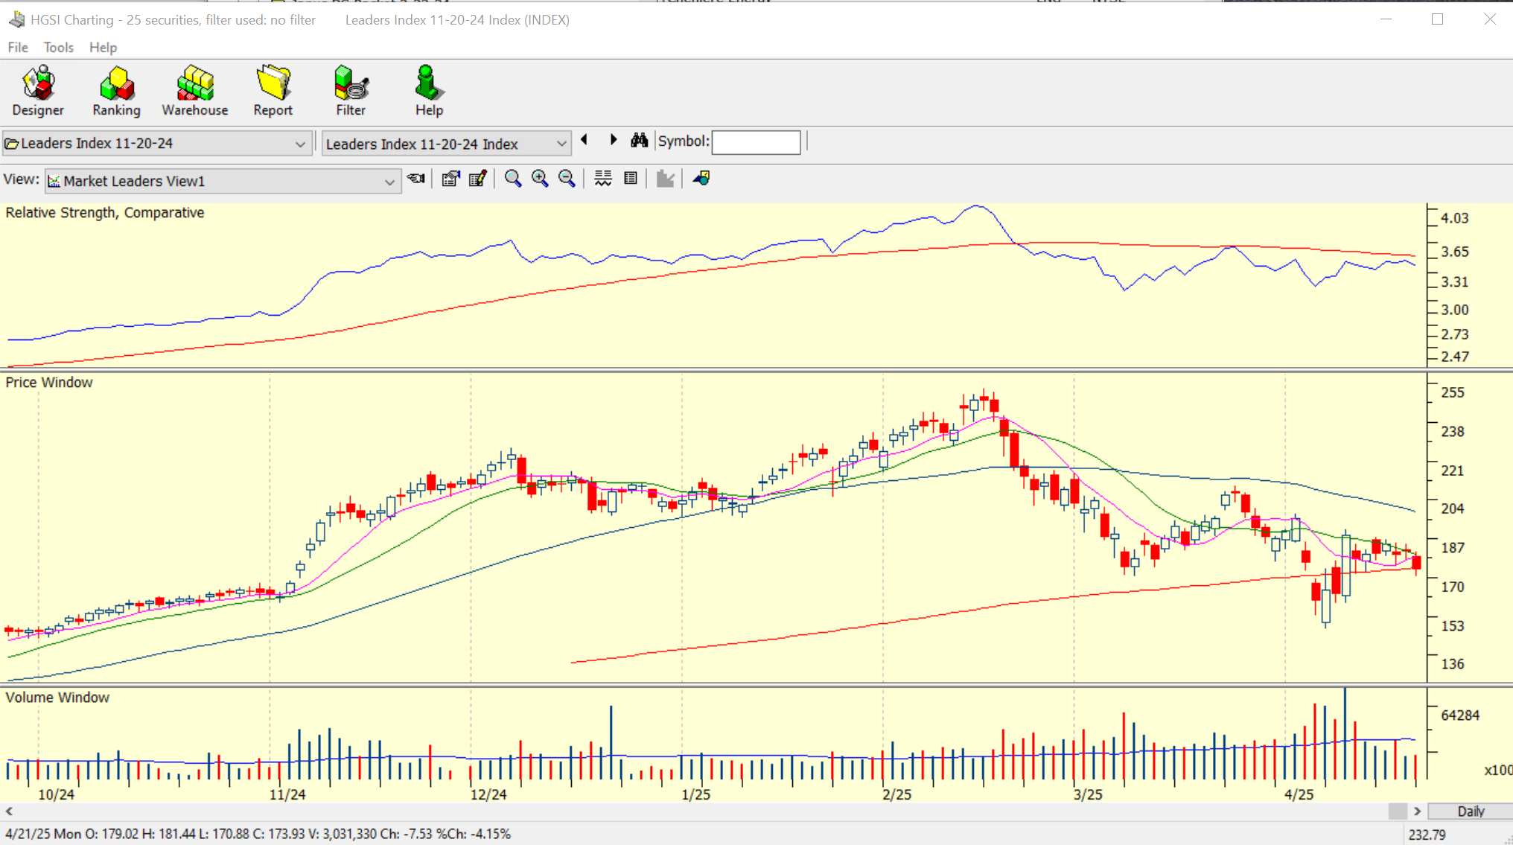
Task: Open chart properties icon
Action: [x=450, y=179]
